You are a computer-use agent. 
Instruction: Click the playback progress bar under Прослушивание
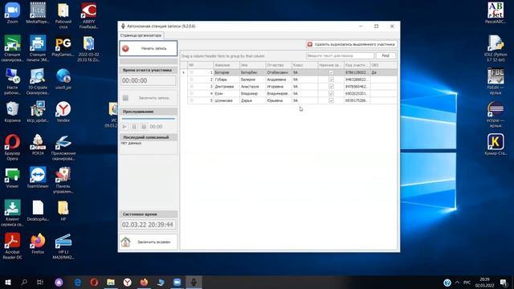[x=148, y=119]
